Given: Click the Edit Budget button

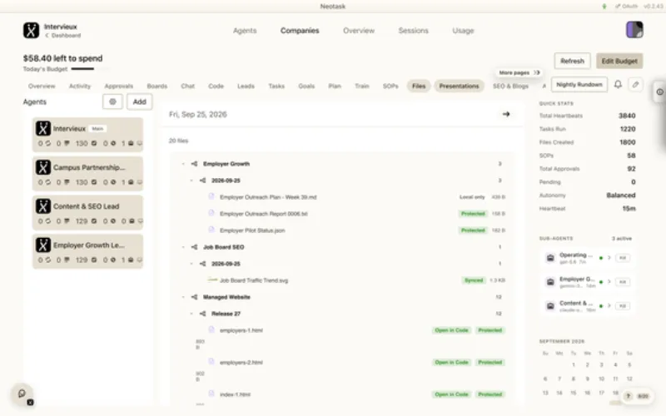Looking at the screenshot, I should (619, 61).
